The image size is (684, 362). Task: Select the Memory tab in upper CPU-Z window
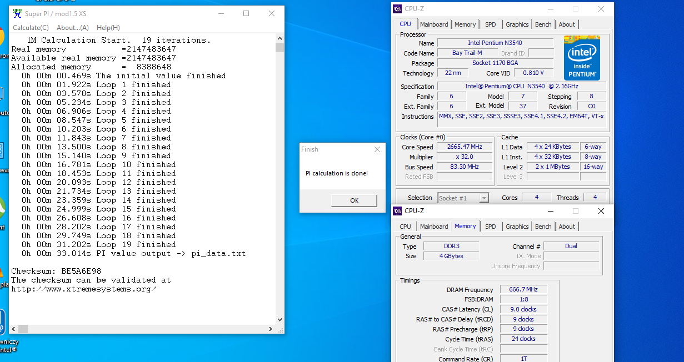tap(465, 24)
